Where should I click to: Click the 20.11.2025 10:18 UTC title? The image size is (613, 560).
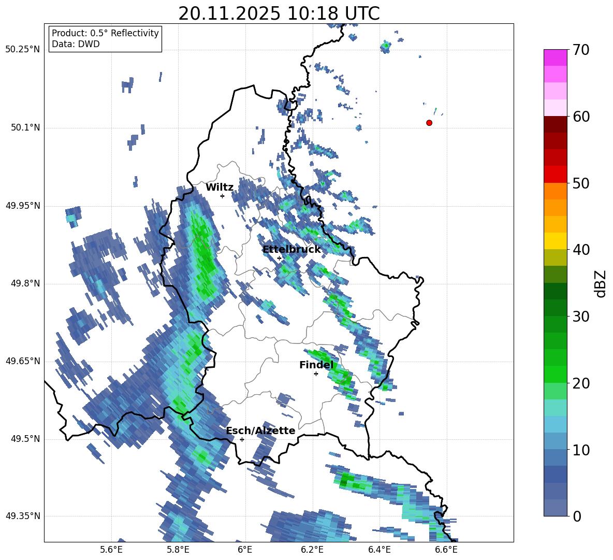[279, 13]
